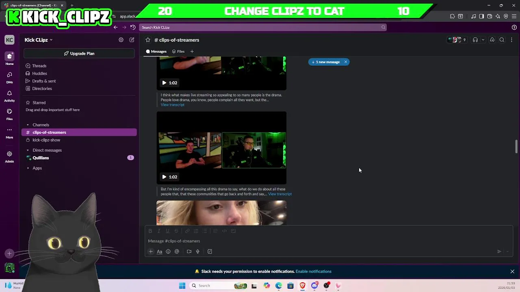Image resolution: width=520 pixels, height=292 pixels.
Task: Open huddle options dropdown arrow
Action: [x=483, y=40]
